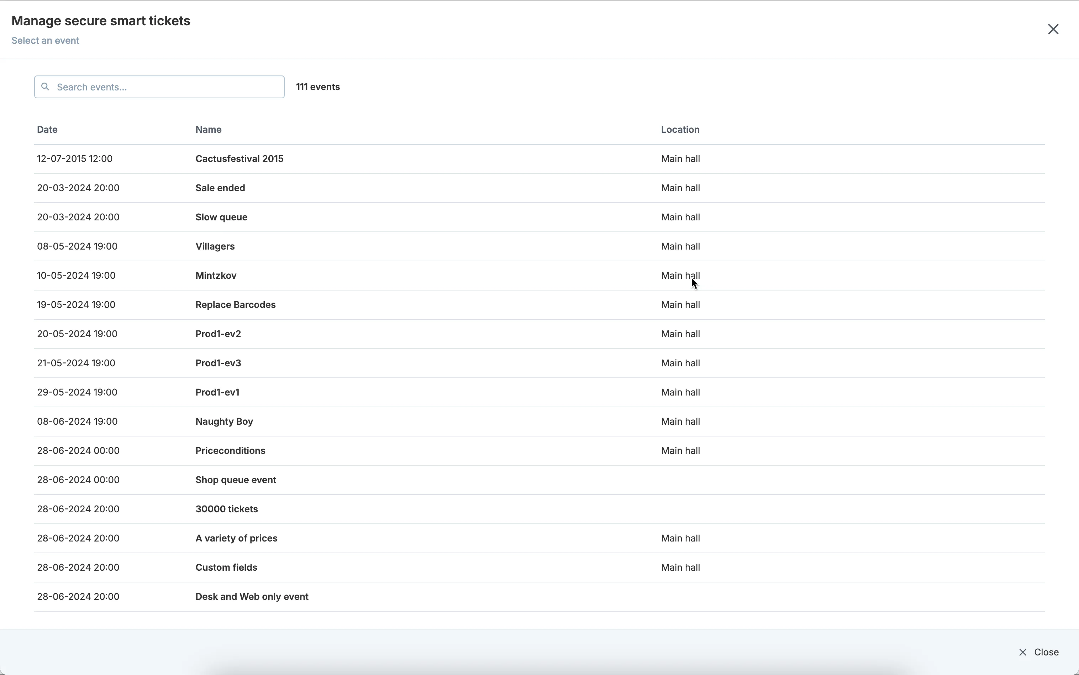Screen dimensions: 1079x675
Task: Click the 111 events count label
Action: coord(318,87)
